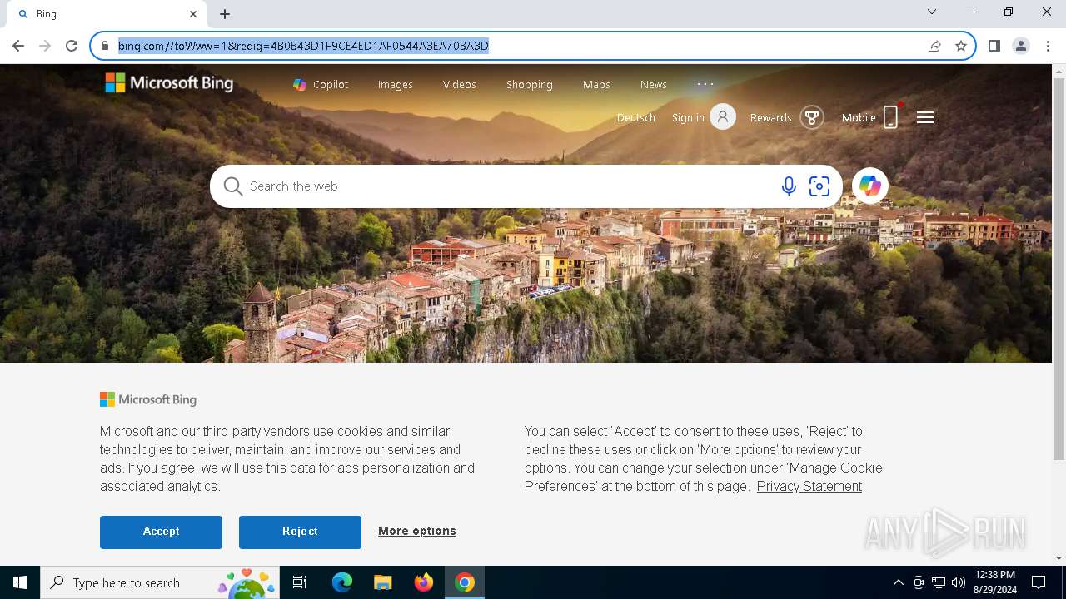
Task: Switch language to Deutsch
Action: point(635,117)
